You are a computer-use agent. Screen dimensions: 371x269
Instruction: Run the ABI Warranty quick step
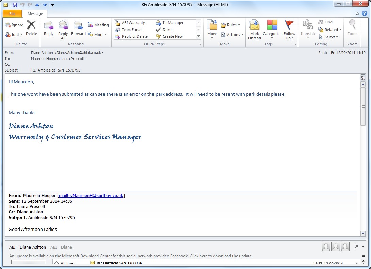130,23
